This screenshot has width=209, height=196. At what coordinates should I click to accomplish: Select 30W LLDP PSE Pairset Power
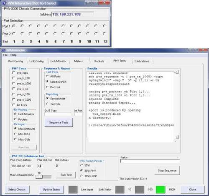click(82, 176)
